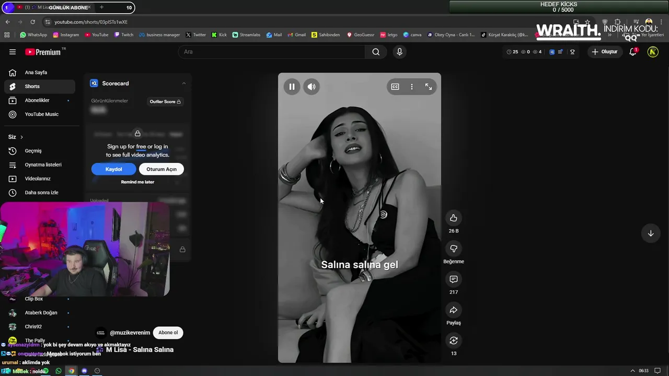Open the GeoGuessr bookmark
Viewport: 669px width, 376px height.
[x=361, y=35]
